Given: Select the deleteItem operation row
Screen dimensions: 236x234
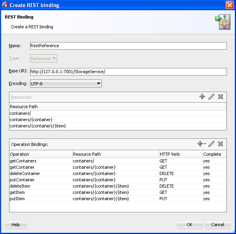Looking at the screenshot, I should pos(118,186).
